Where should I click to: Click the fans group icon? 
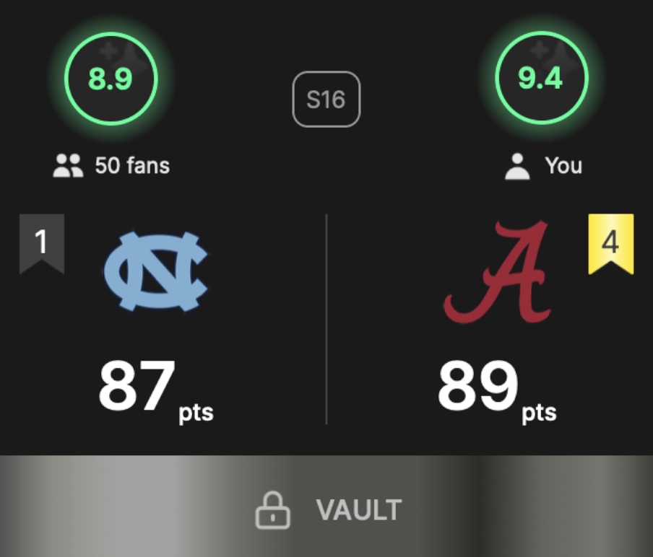pos(69,165)
